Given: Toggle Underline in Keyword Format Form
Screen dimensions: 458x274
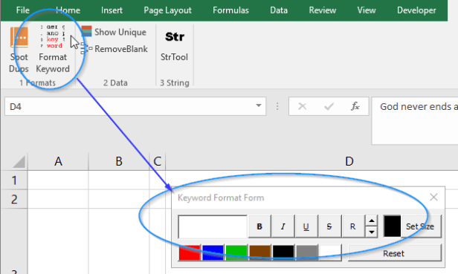Looking at the screenshot, I should pyautogui.click(x=306, y=226).
